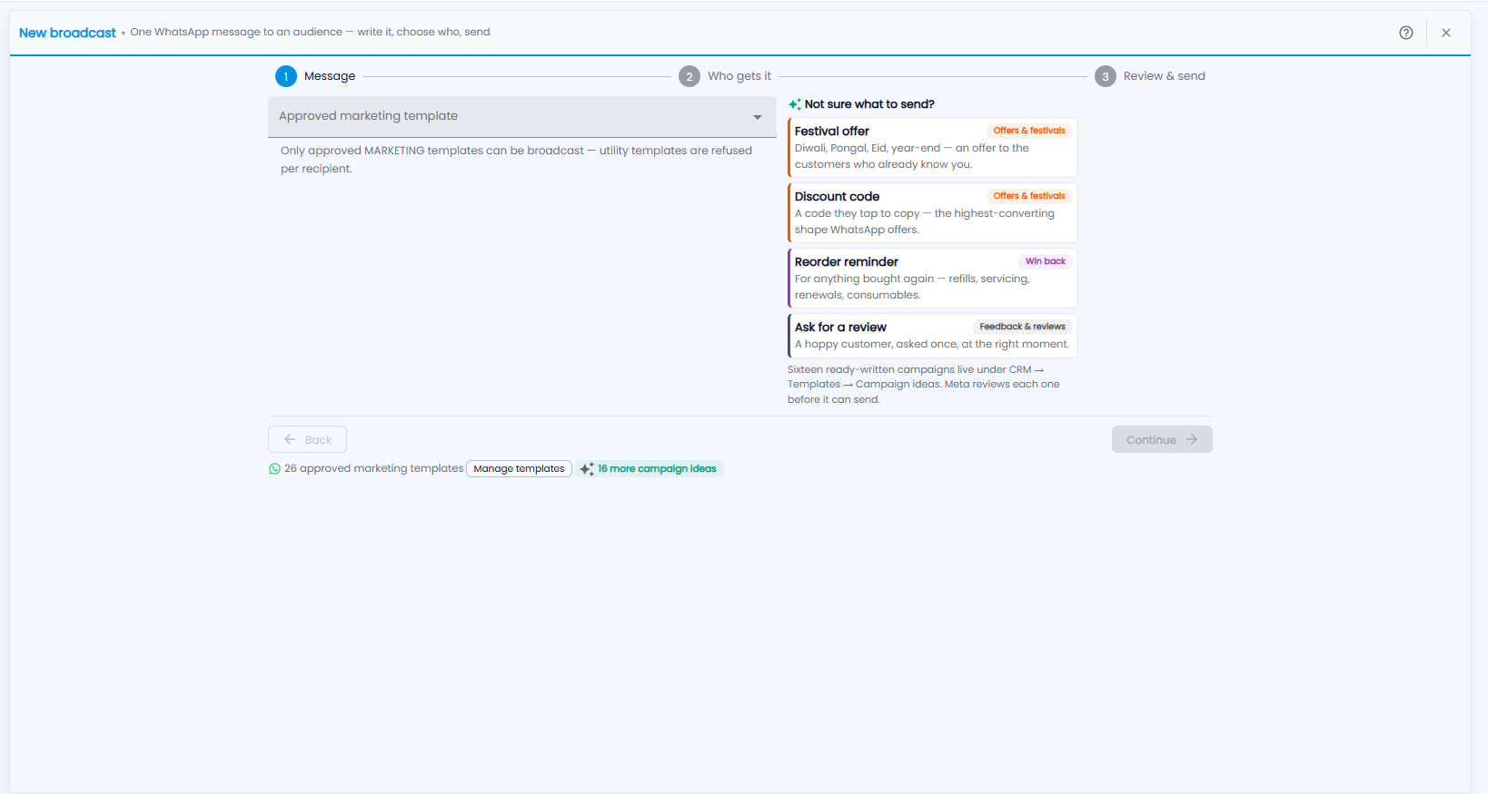The width and height of the screenshot is (1488, 794).
Task: Open the help question mark icon
Action: click(x=1406, y=33)
